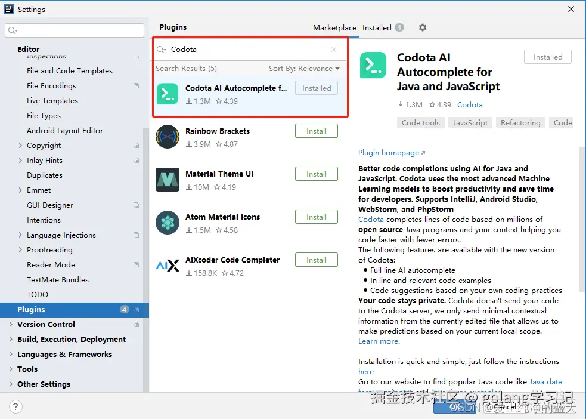This screenshot has width=586, height=419.
Task: Filter by the Code tools tag
Action: point(420,123)
